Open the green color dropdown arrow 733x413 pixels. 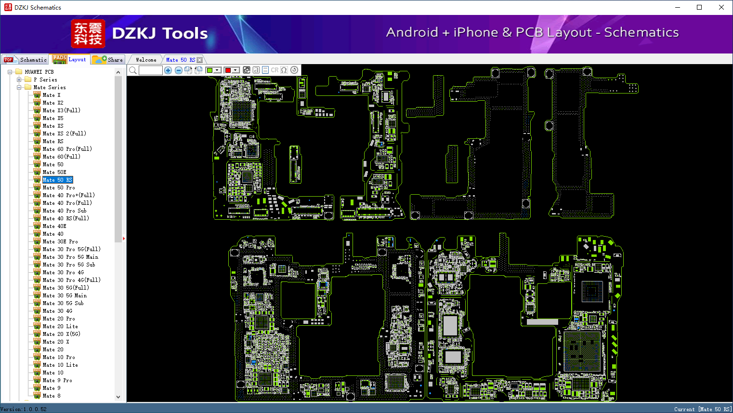click(218, 70)
